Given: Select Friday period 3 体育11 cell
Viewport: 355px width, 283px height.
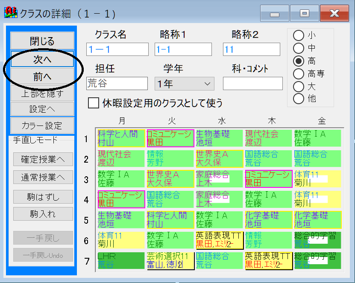Looking at the screenshot, I should 318,179.
